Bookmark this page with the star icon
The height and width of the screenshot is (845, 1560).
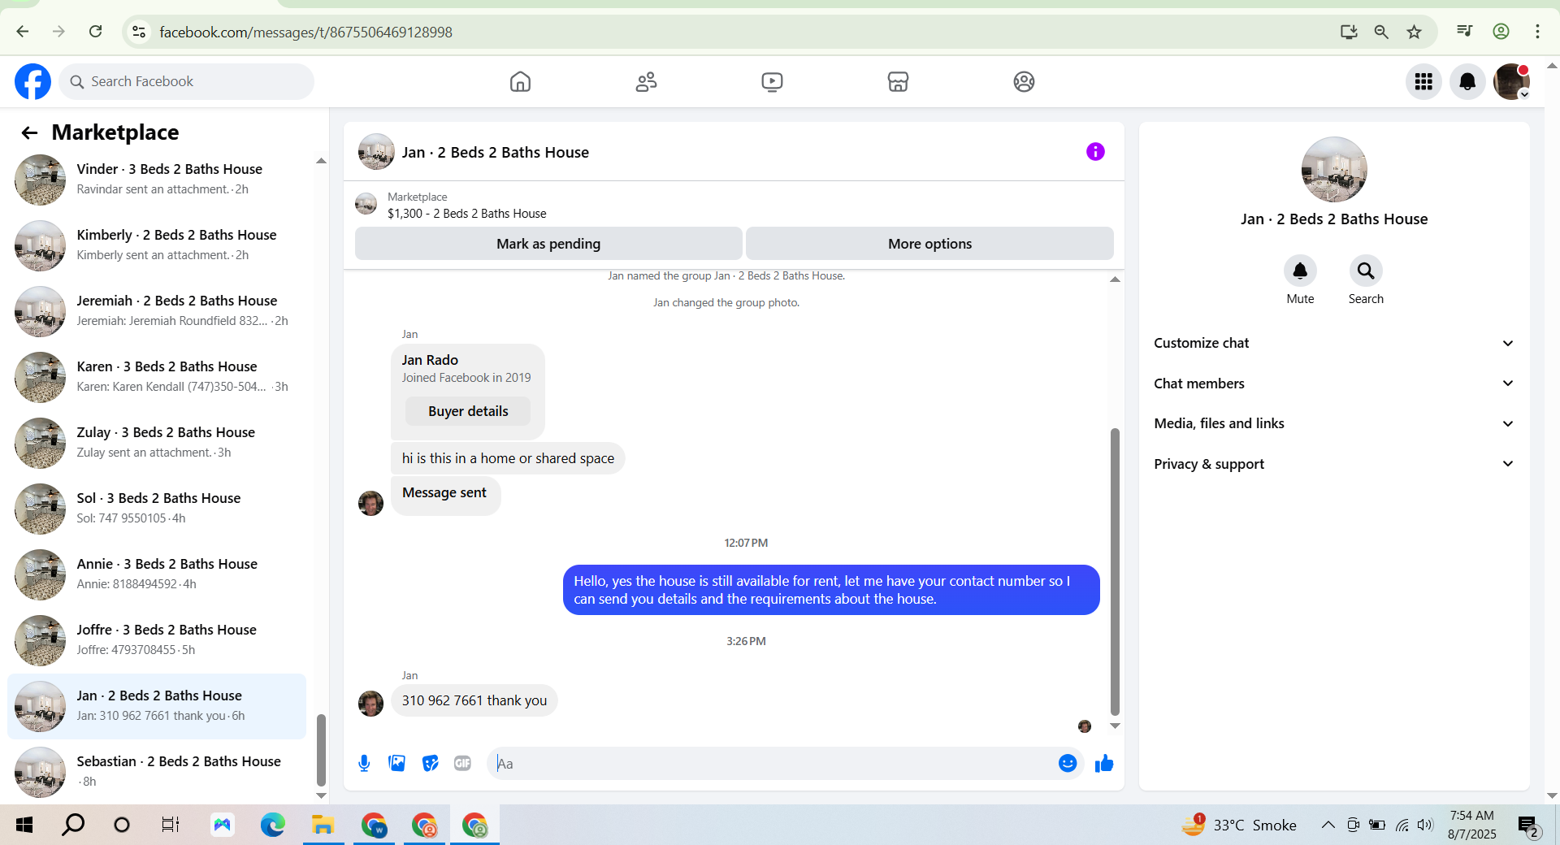pos(1415,32)
